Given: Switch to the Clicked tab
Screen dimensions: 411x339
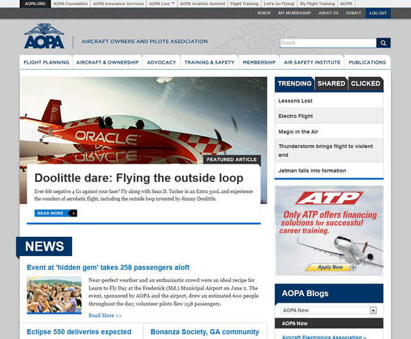Looking at the screenshot, I should coord(365,84).
